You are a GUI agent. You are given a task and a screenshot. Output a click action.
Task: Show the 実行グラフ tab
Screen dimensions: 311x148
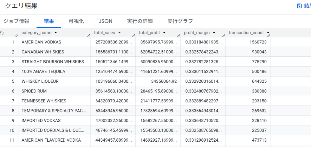(x=180, y=21)
